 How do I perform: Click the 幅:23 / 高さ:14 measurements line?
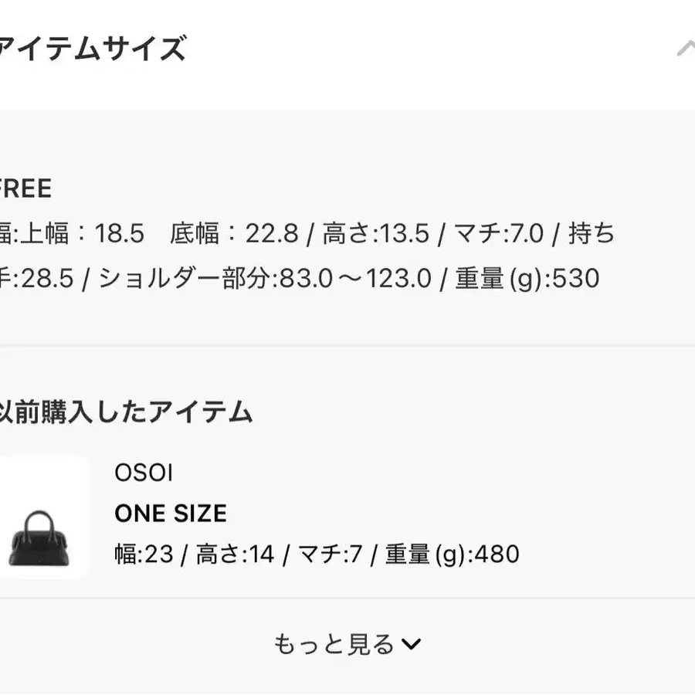tap(317, 554)
